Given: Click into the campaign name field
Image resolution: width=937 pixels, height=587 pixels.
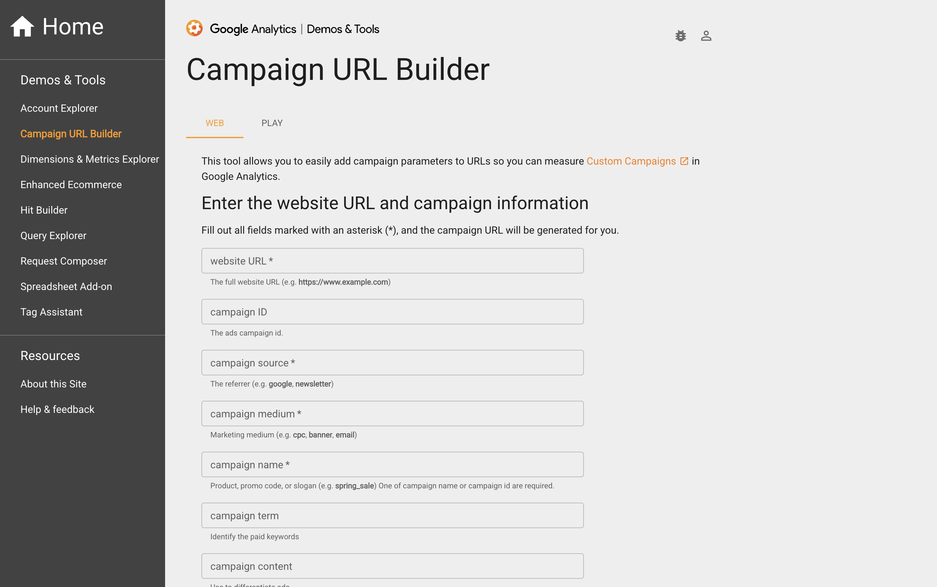Looking at the screenshot, I should [392, 464].
